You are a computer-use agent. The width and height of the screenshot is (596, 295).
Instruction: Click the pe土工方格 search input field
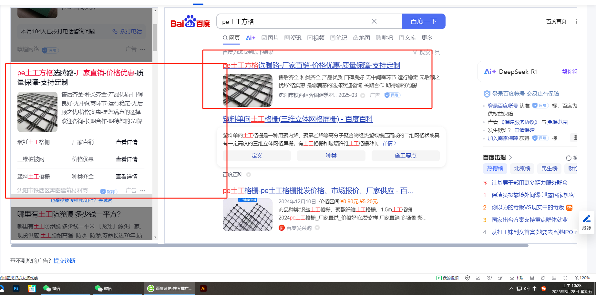[x=294, y=22]
